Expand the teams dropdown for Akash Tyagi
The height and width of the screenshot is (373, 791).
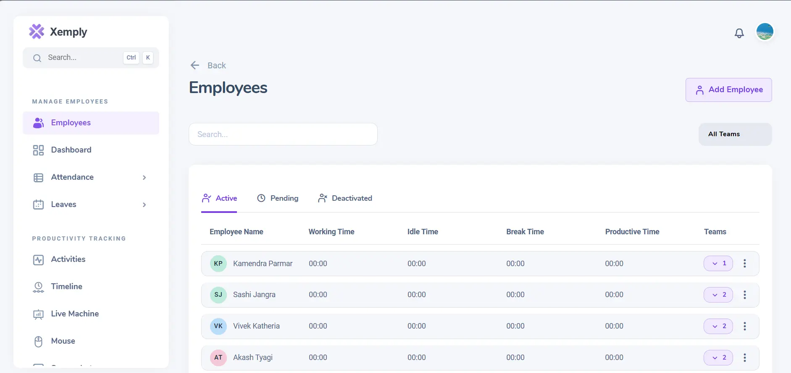[718, 358]
